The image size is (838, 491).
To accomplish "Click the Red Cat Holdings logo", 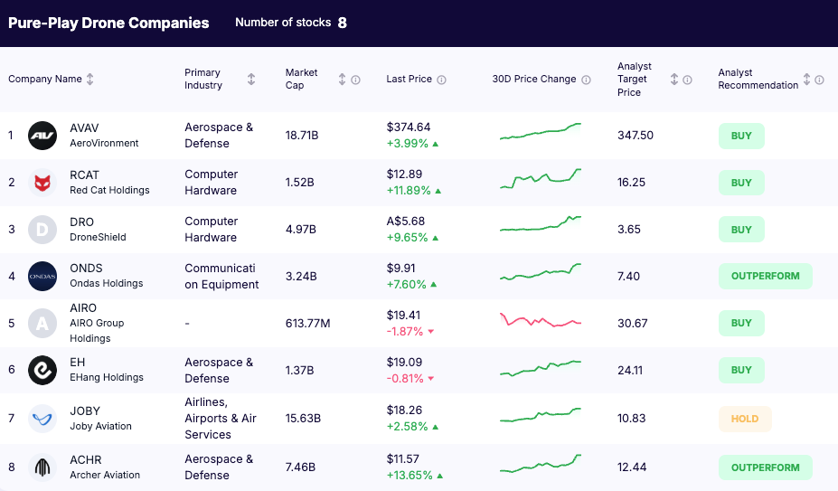I will (x=42, y=183).
